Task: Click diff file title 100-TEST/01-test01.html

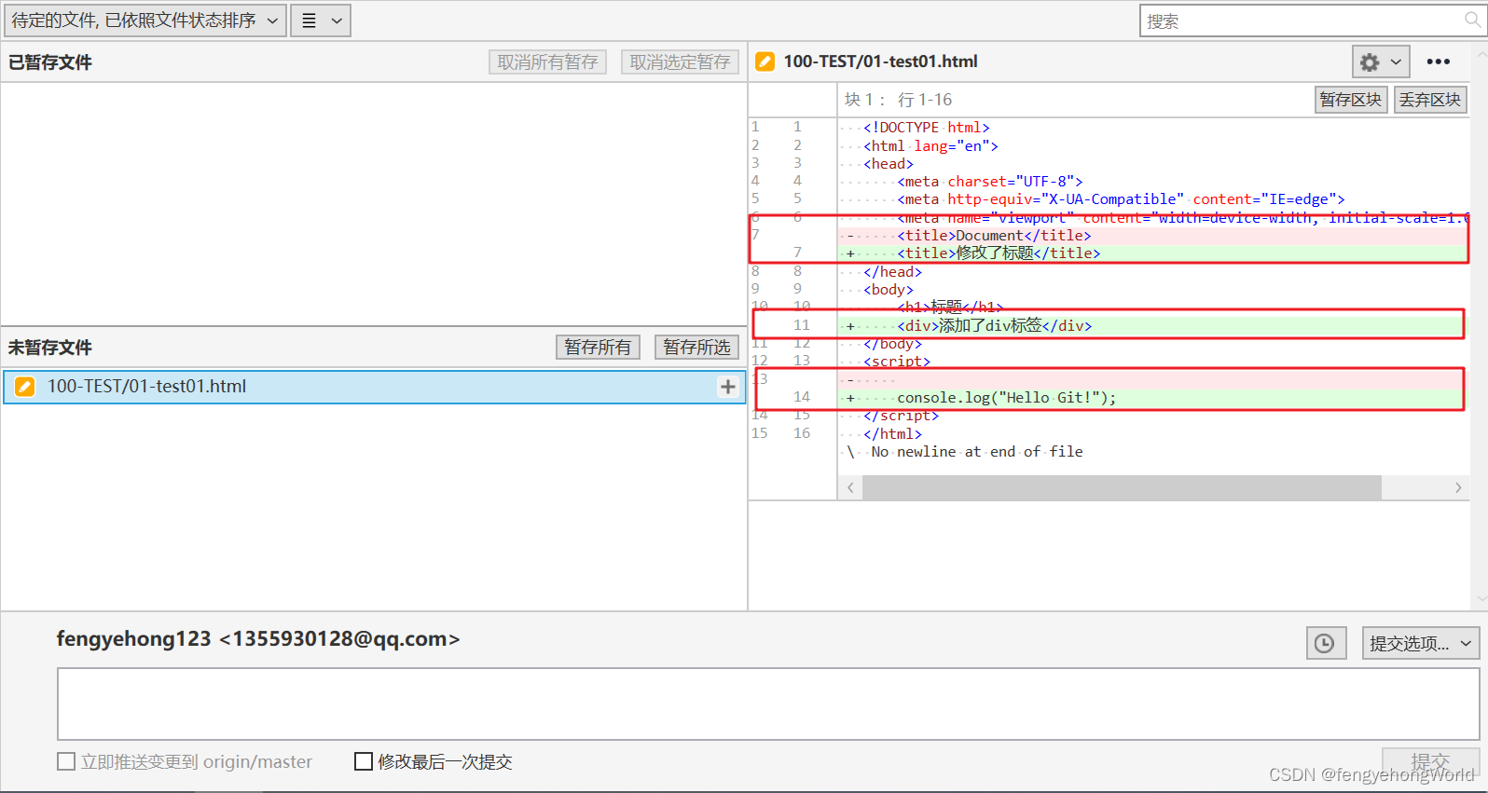Action: [x=880, y=62]
